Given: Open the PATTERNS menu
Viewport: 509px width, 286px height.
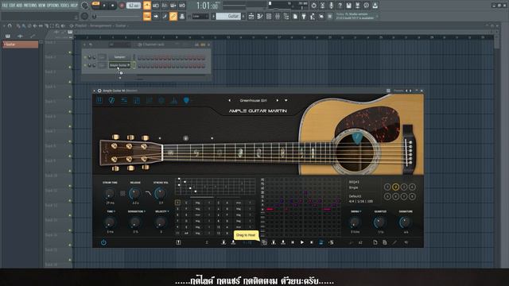Looking at the screenshot, I should pos(30,6).
